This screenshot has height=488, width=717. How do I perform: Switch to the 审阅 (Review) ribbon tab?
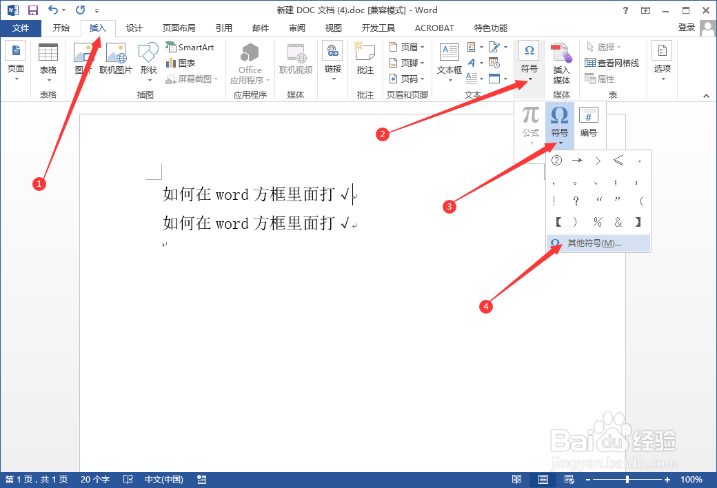coord(296,28)
